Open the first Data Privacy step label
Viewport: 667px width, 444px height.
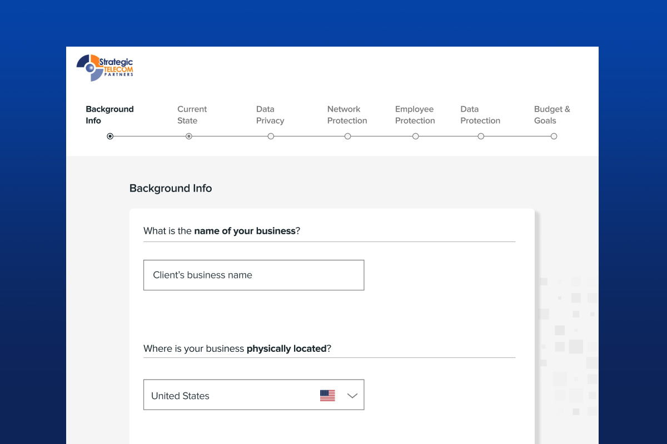(270, 115)
